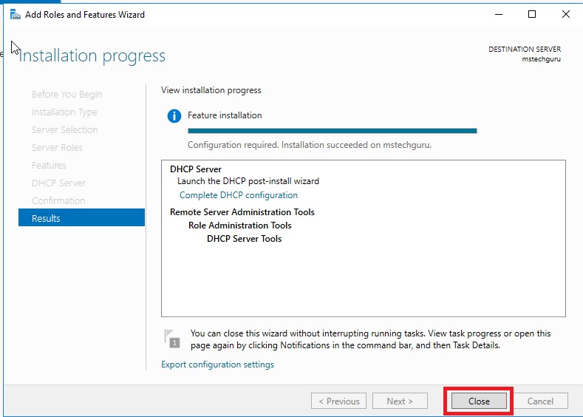
Task: Click the feature installation progress bar
Action: point(333,131)
